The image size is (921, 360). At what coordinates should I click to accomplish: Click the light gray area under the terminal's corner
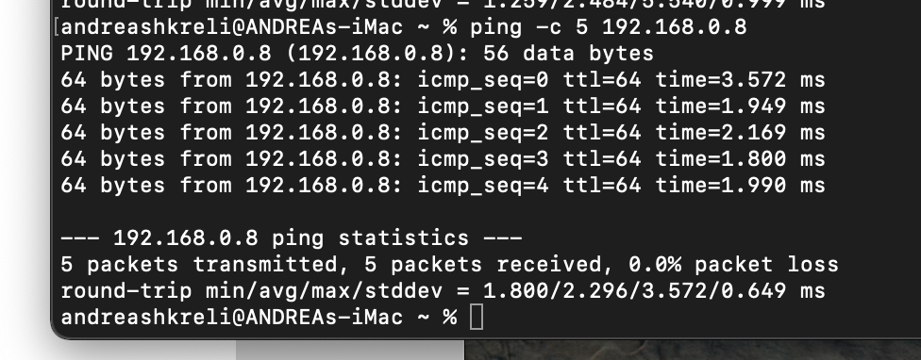point(349,351)
